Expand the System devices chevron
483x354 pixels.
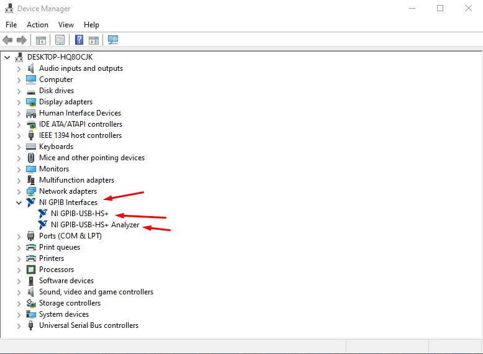[19, 315]
